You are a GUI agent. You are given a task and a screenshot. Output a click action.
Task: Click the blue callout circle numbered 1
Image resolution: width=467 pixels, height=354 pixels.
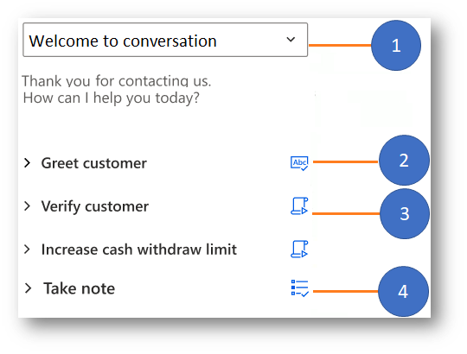click(x=396, y=46)
